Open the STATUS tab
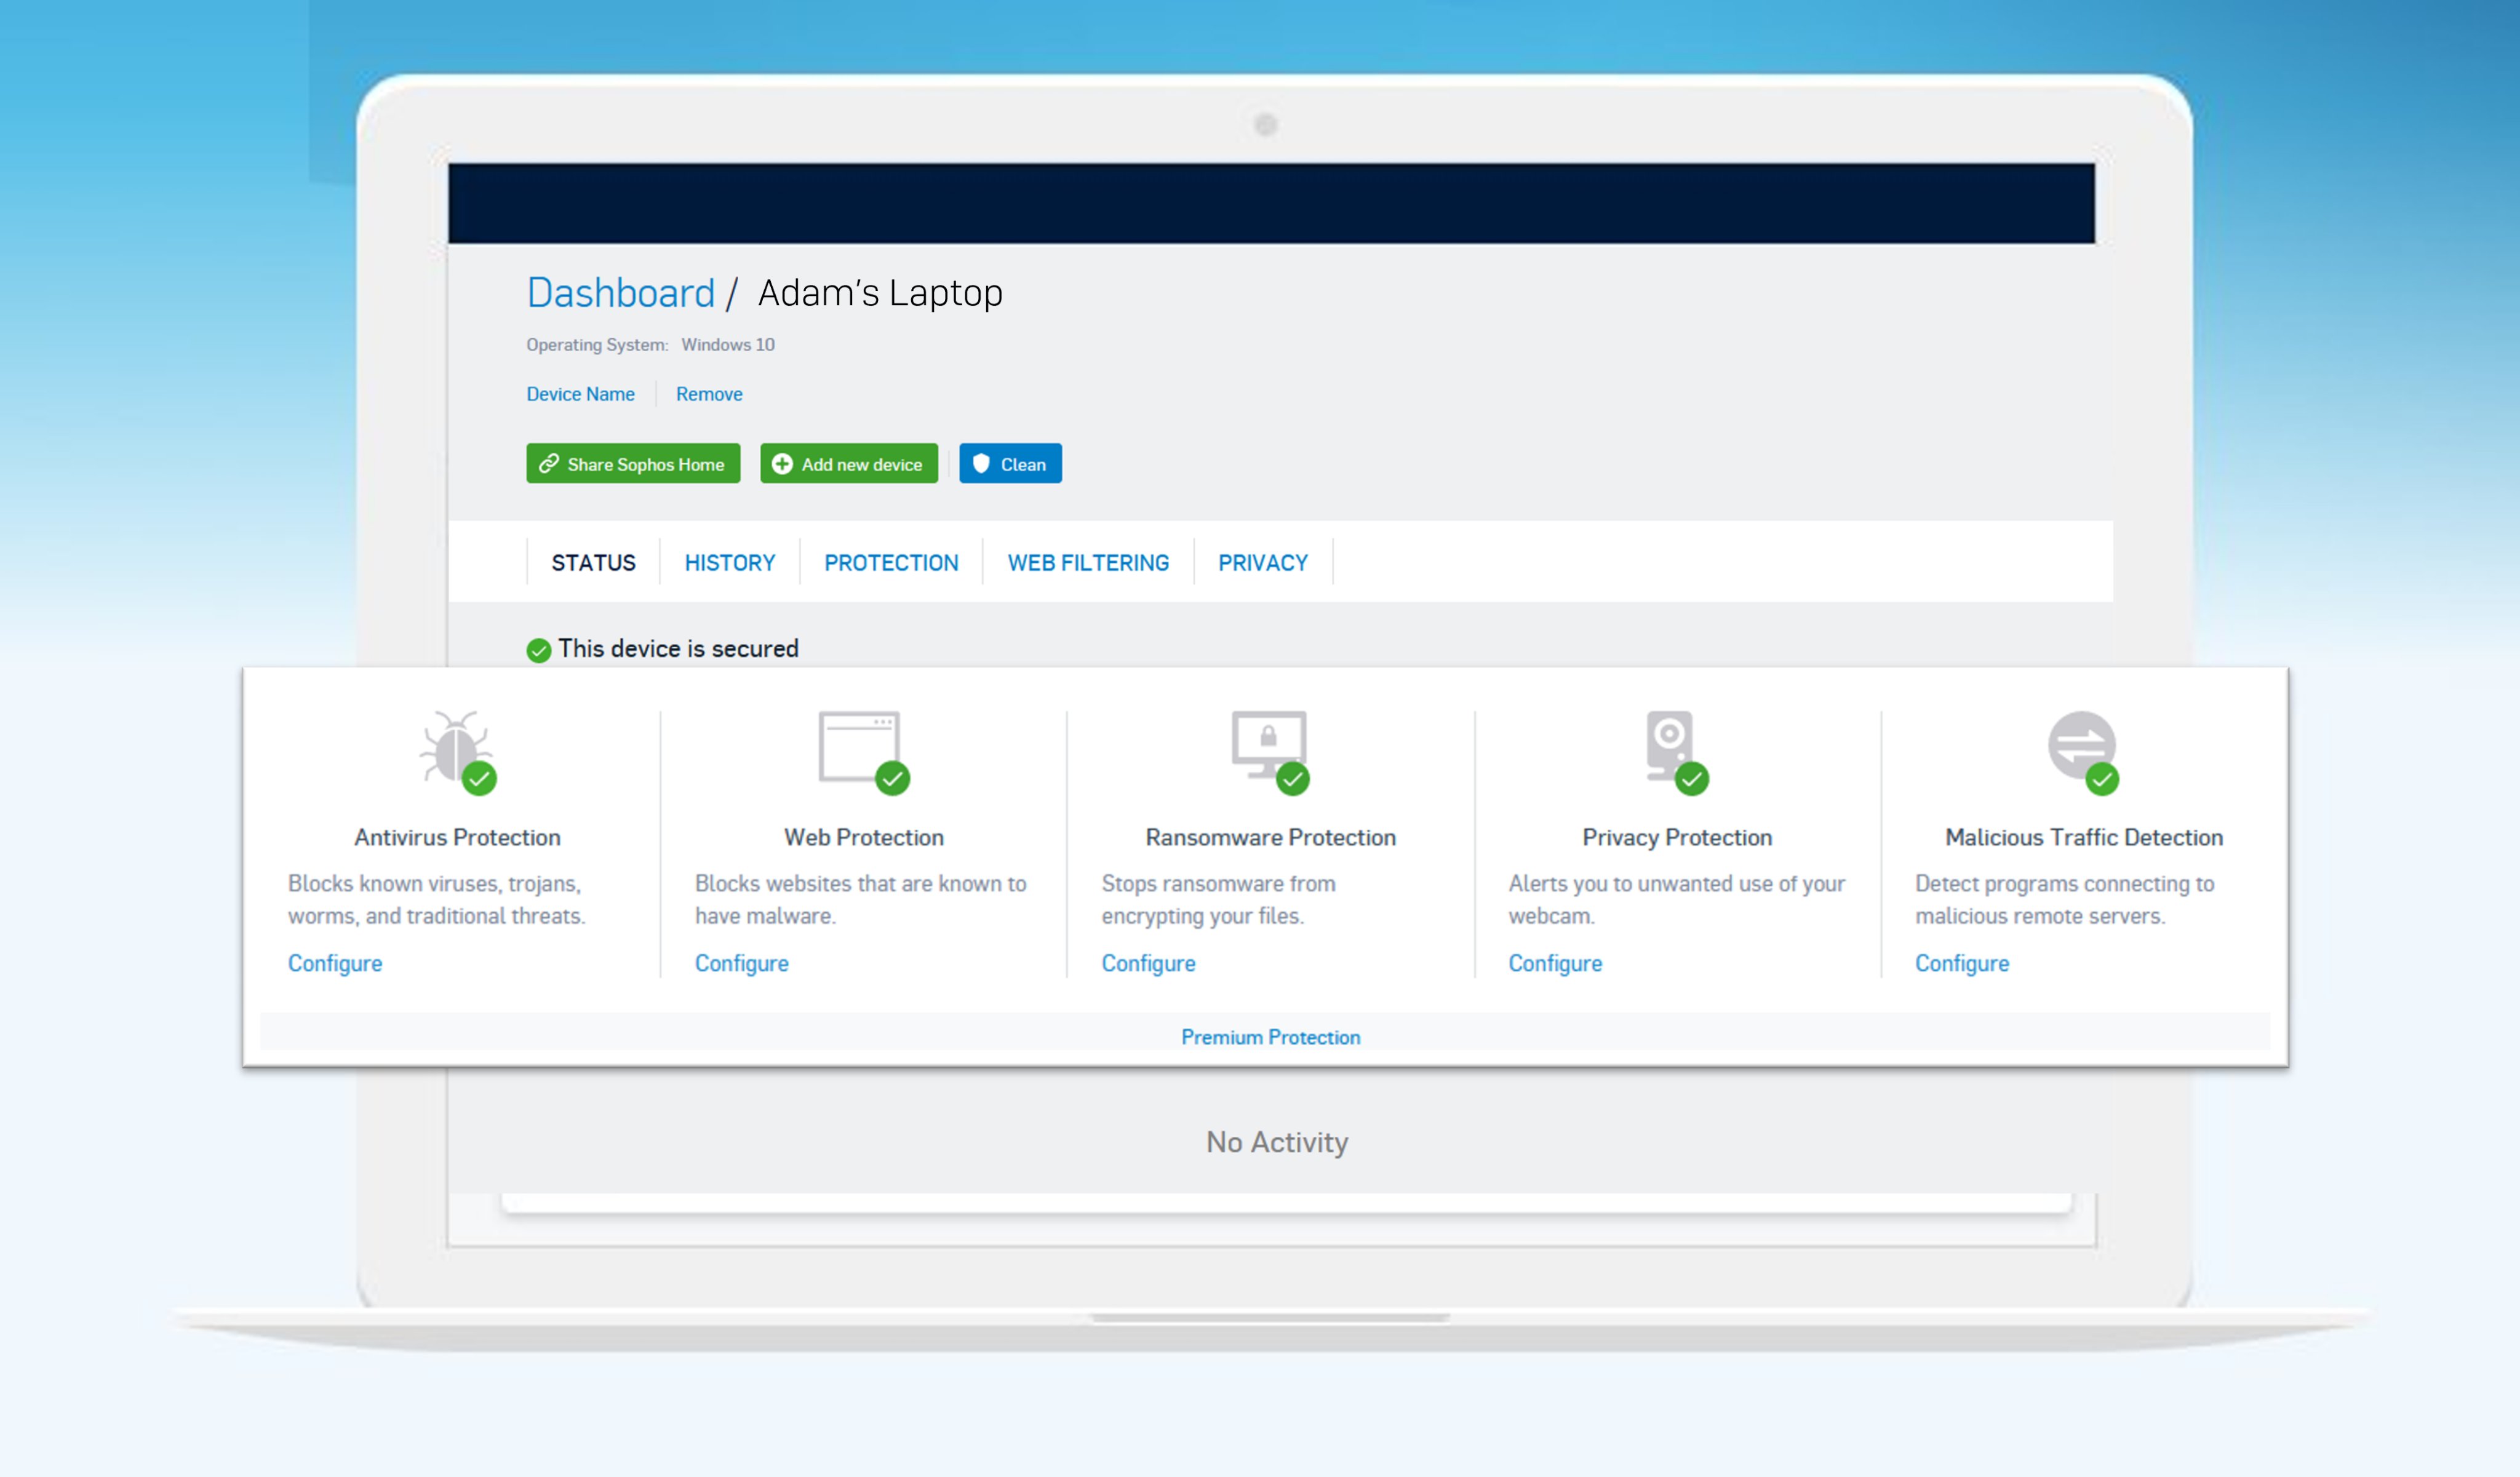 coord(593,563)
